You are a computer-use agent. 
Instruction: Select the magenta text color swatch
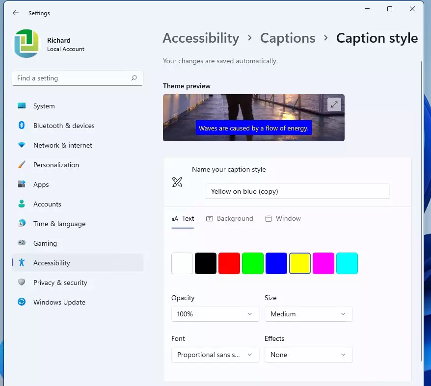click(x=323, y=263)
